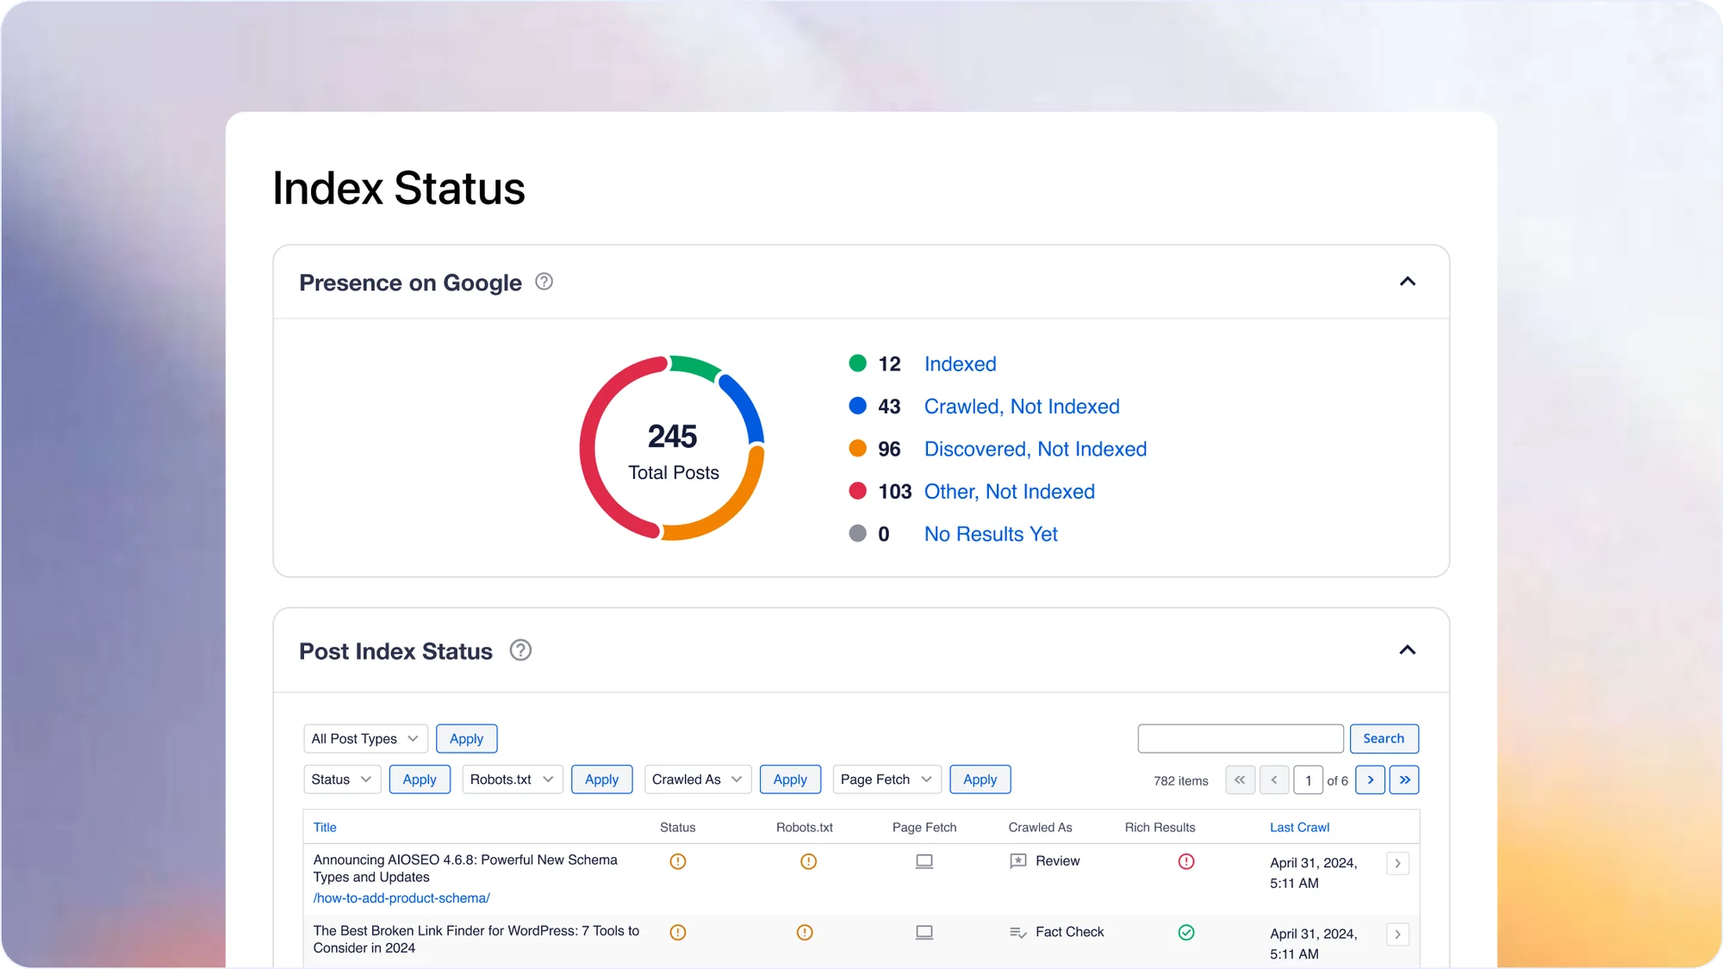The height and width of the screenshot is (969, 1723).
Task: Click the orange Status warning icon for the Broken Link Finder post
Action: point(678,932)
